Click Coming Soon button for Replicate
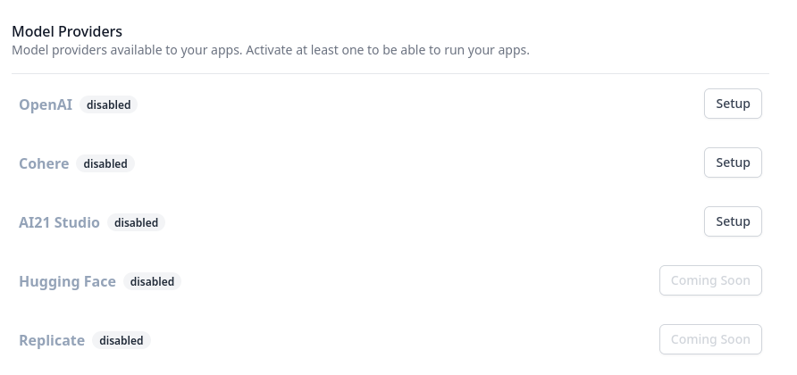The height and width of the screenshot is (375, 797). [x=710, y=339]
